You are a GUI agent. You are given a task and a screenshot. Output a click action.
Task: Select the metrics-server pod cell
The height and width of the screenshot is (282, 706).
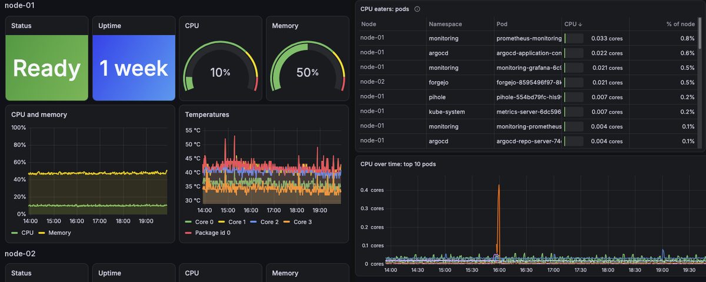pos(528,112)
